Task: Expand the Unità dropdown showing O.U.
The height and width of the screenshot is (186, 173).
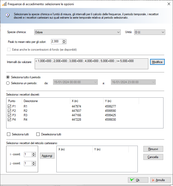Action: click(x=149, y=32)
